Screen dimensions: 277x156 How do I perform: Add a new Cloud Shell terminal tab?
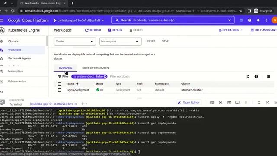(82, 104)
